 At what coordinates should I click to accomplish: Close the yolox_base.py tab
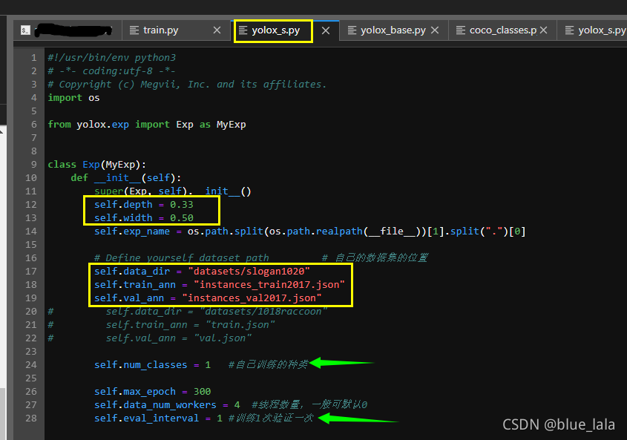[435, 30]
